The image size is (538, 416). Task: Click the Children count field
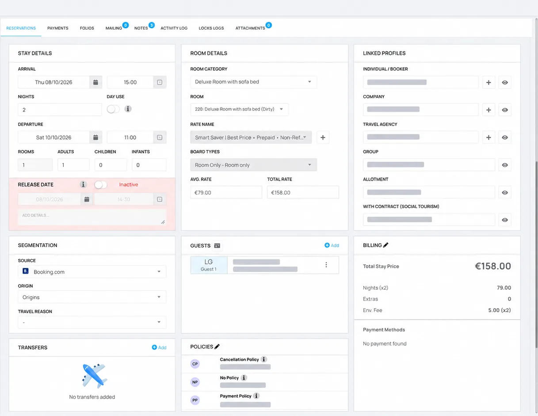[x=111, y=165]
